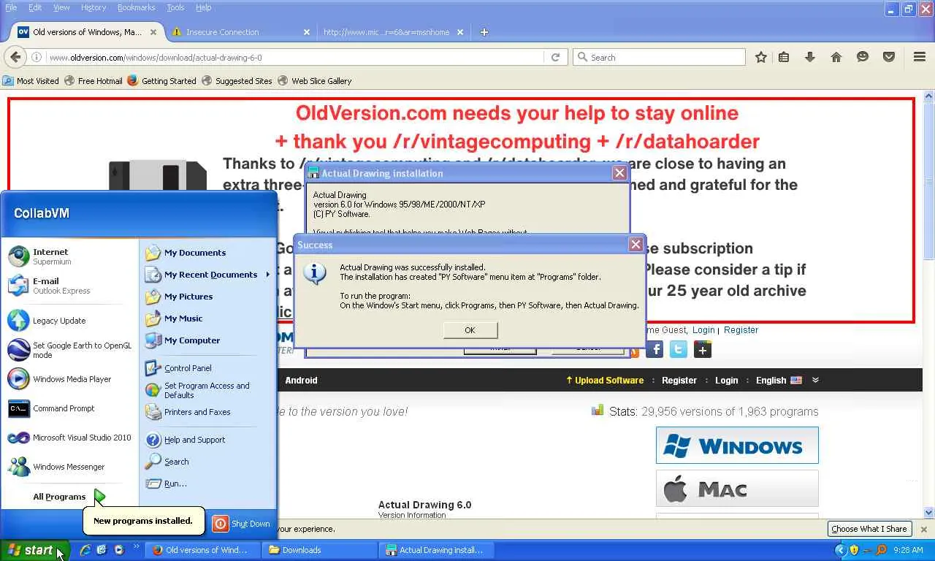The image size is (935, 561).
Task: Click the Choose What I Share button
Action: coord(869,529)
